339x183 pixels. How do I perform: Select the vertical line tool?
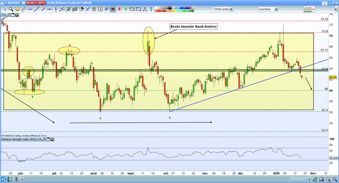pos(56,9)
